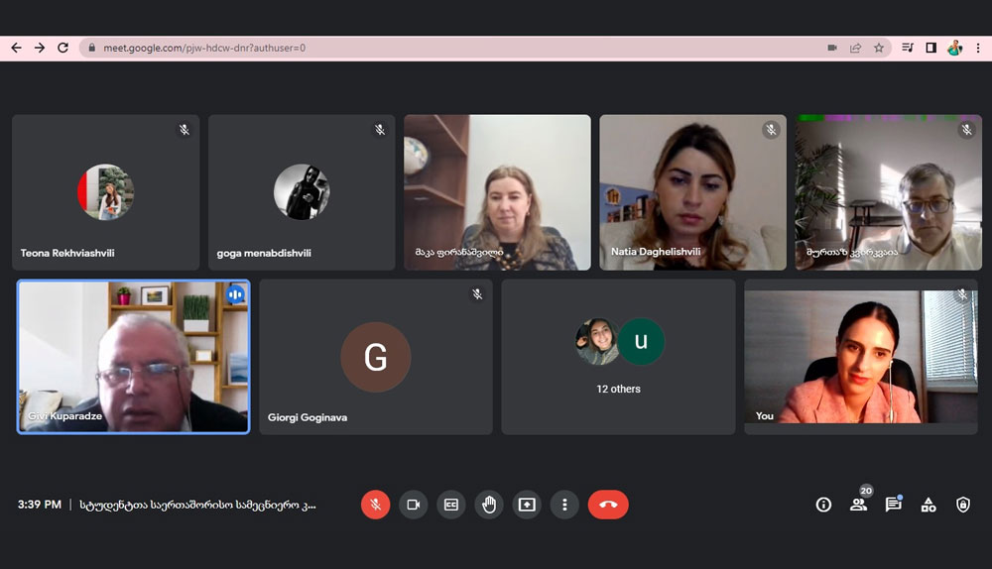Go back using browser back arrow
Viewport: 992px width, 569px height.
16,48
